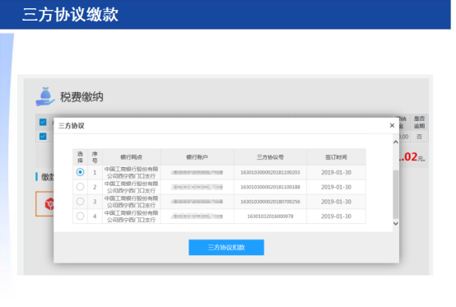Click agreement number 16301032016000978
The width and height of the screenshot is (456, 307).
270,216
